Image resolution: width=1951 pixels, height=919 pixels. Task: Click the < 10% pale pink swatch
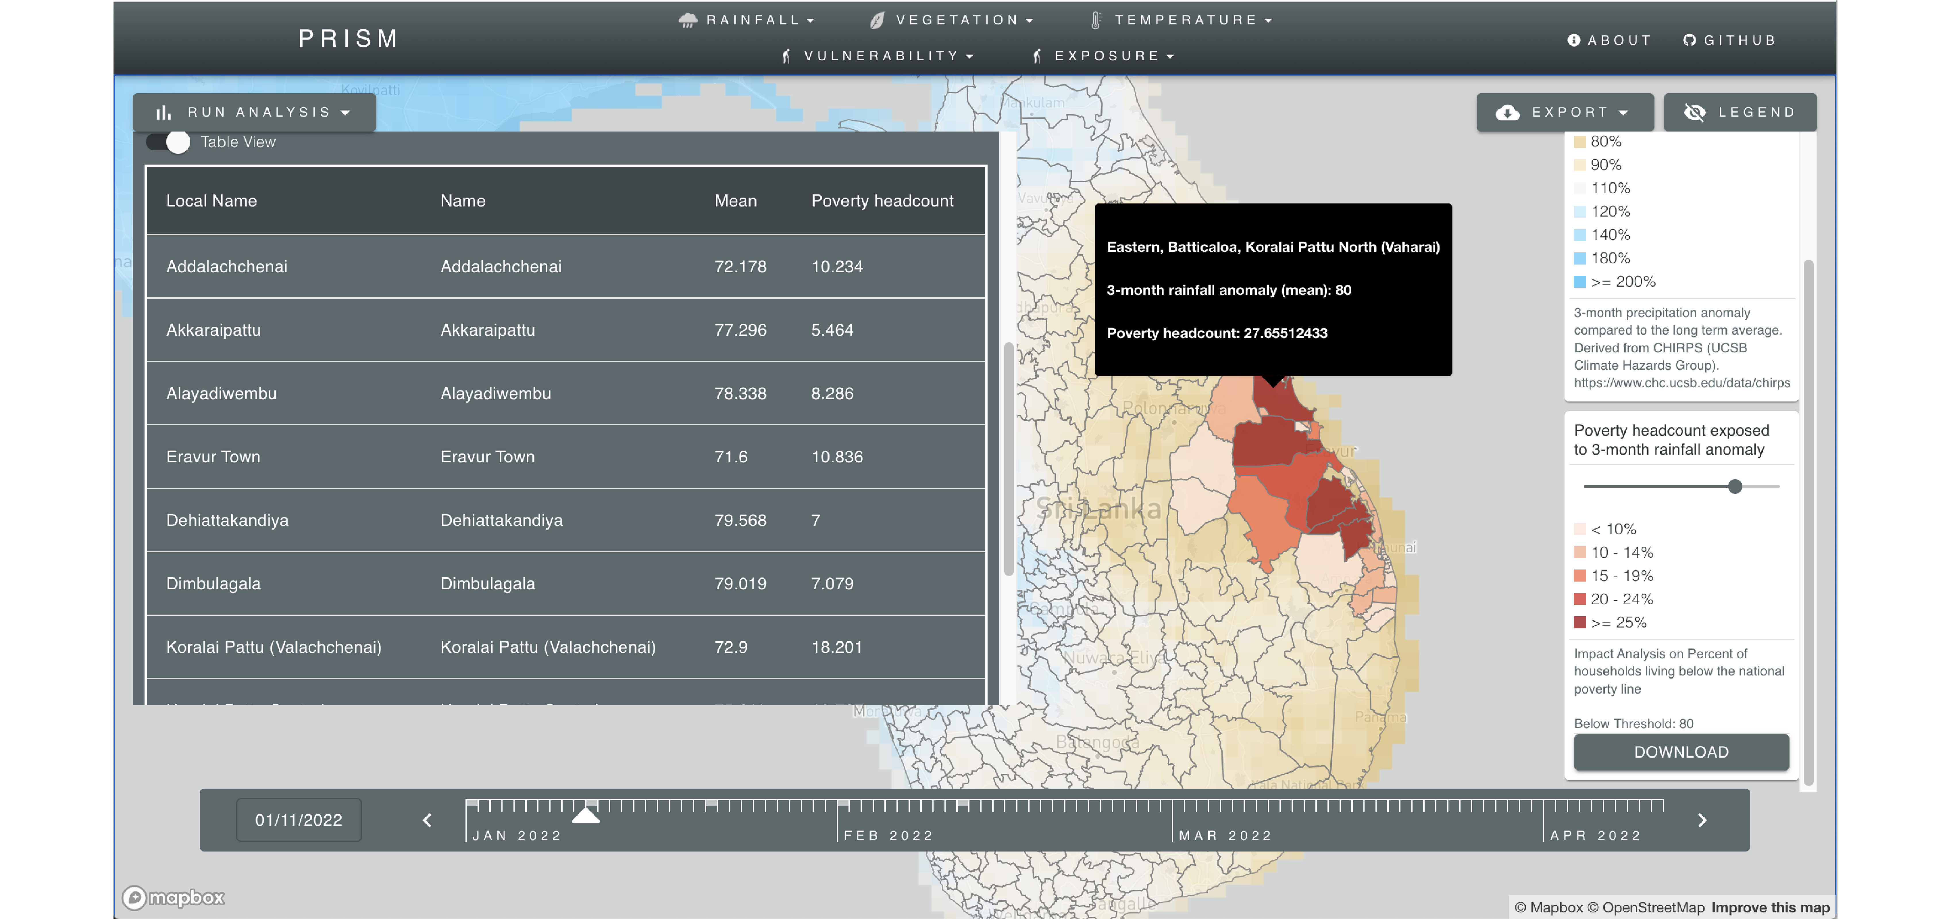[1580, 529]
